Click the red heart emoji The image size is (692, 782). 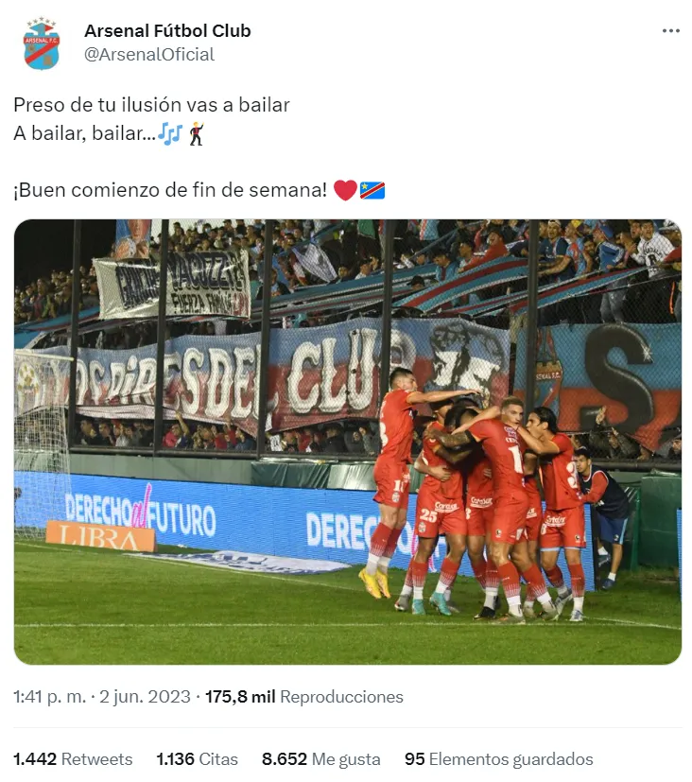tap(345, 190)
